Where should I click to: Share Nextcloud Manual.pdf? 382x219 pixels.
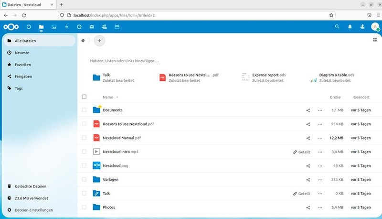(308, 138)
